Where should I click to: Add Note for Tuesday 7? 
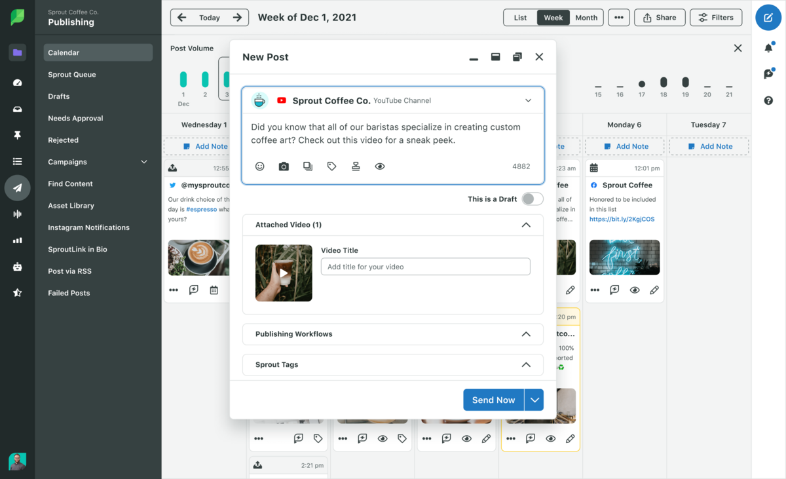[x=709, y=146]
